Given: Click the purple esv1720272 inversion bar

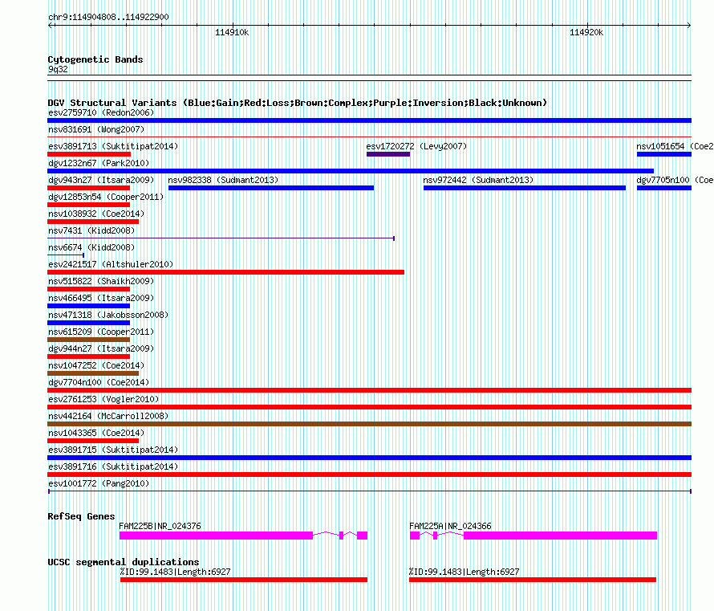Looking at the screenshot, I should point(388,154).
